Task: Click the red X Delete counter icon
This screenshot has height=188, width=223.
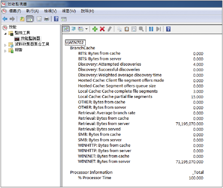Action: 102,29
